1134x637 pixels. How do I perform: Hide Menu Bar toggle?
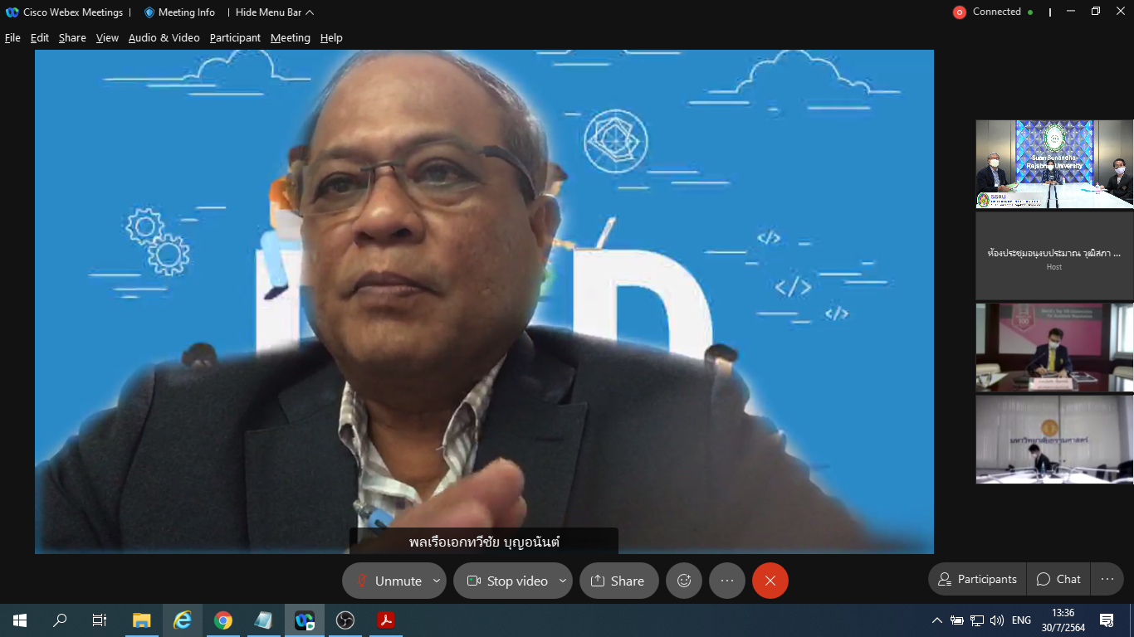274,12
